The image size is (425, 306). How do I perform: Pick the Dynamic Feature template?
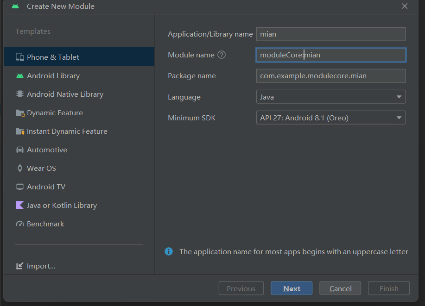coord(79,113)
